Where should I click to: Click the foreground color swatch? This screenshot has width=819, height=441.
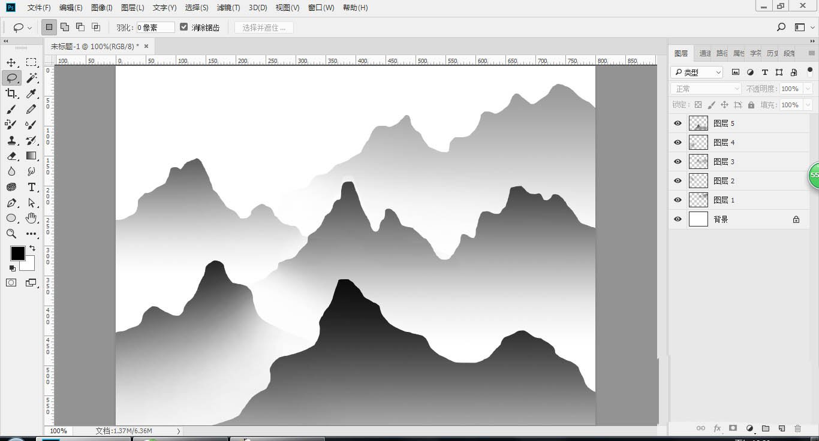click(x=17, y=253)
